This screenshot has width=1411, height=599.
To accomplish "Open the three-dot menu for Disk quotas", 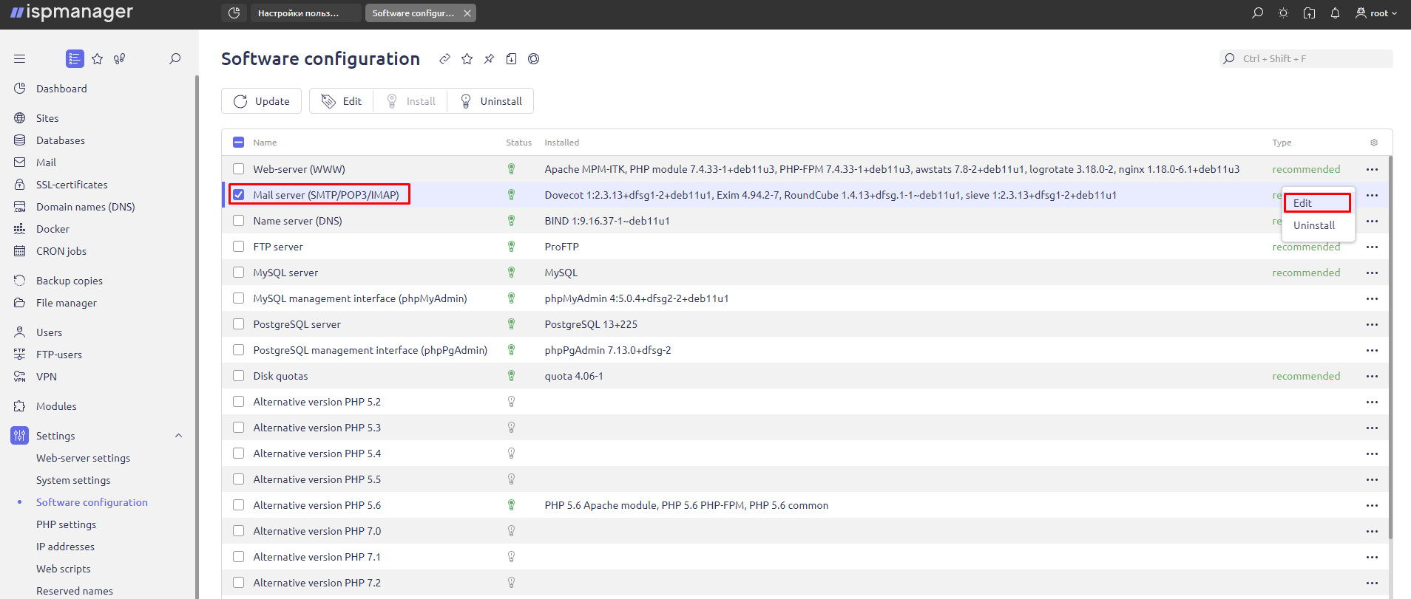I will [x=1373, y=376].
